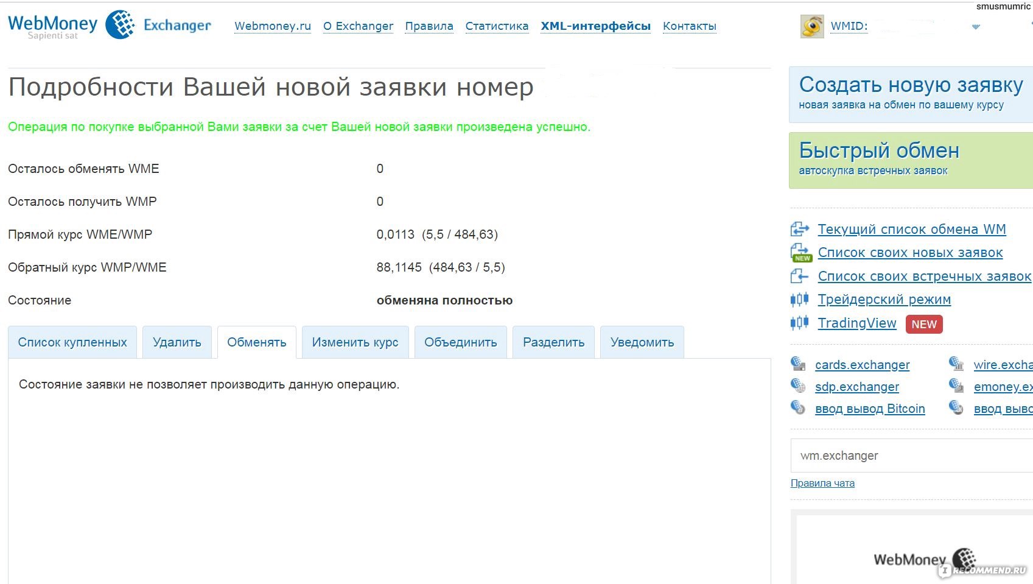Click the globe icon beside sdp.exchanger
1033x584 pixels.
point(798,385)
